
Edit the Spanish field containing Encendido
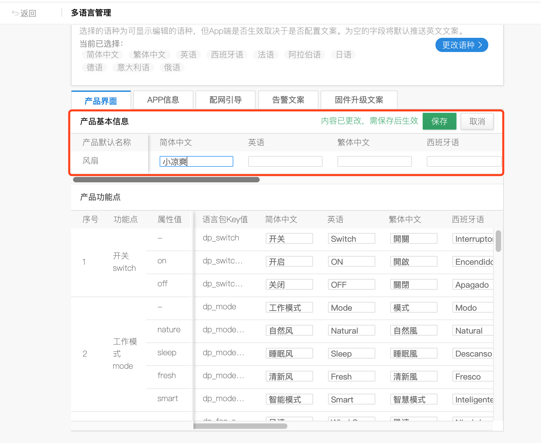click(x=473, y=261)
